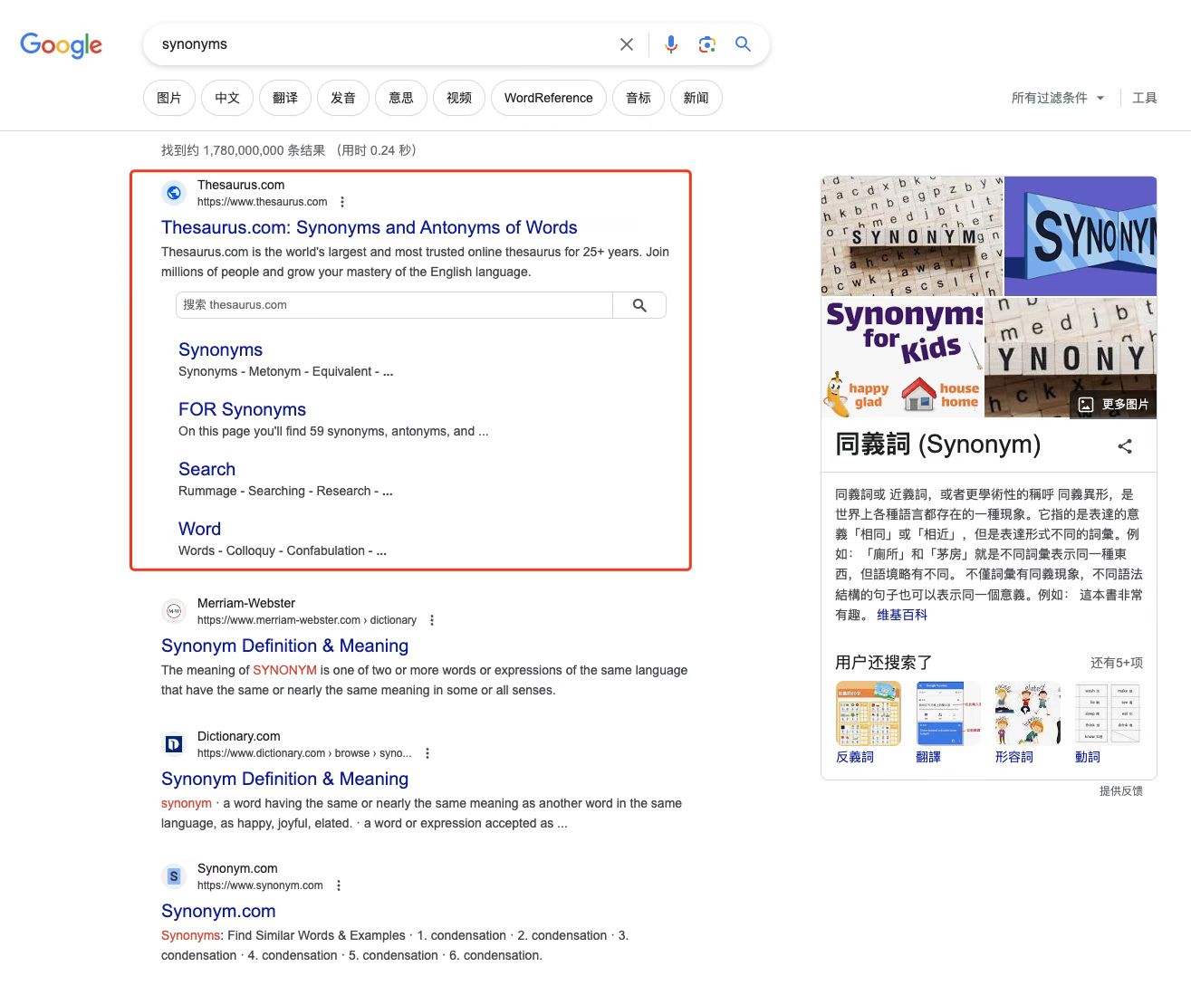Open the Synonyms for Kids thumbnail
The width and height of the screenshot is (1191, 995).
902,358
